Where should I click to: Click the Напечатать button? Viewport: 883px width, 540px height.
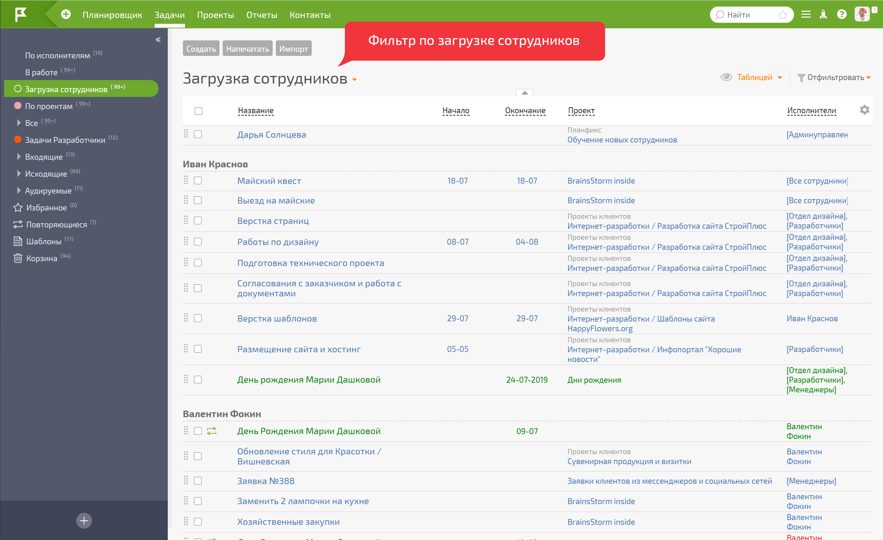(x=247, y=48)
